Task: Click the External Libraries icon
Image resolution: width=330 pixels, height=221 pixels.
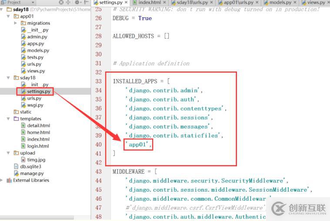Action: click(x=9, y=180)
